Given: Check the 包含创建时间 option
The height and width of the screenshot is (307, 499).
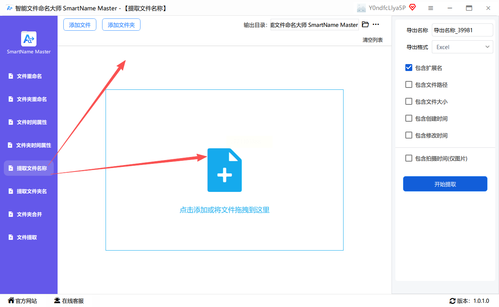Looking at the screenshot, I should point(409,118).
